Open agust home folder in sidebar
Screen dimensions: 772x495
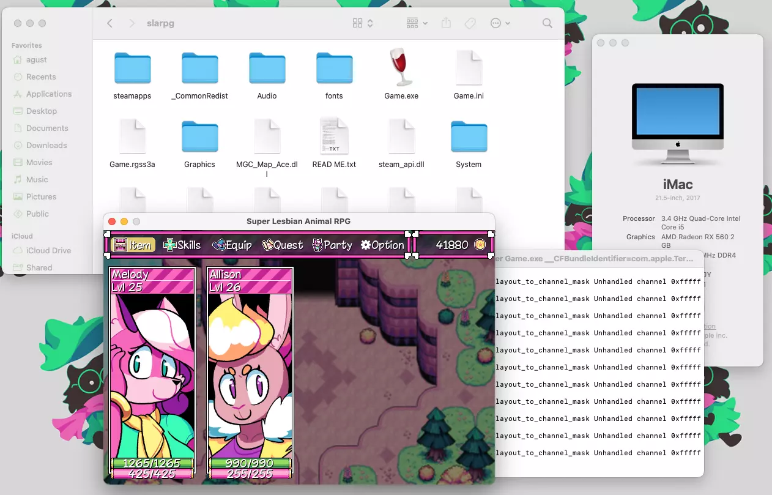[x=36, y=60]
